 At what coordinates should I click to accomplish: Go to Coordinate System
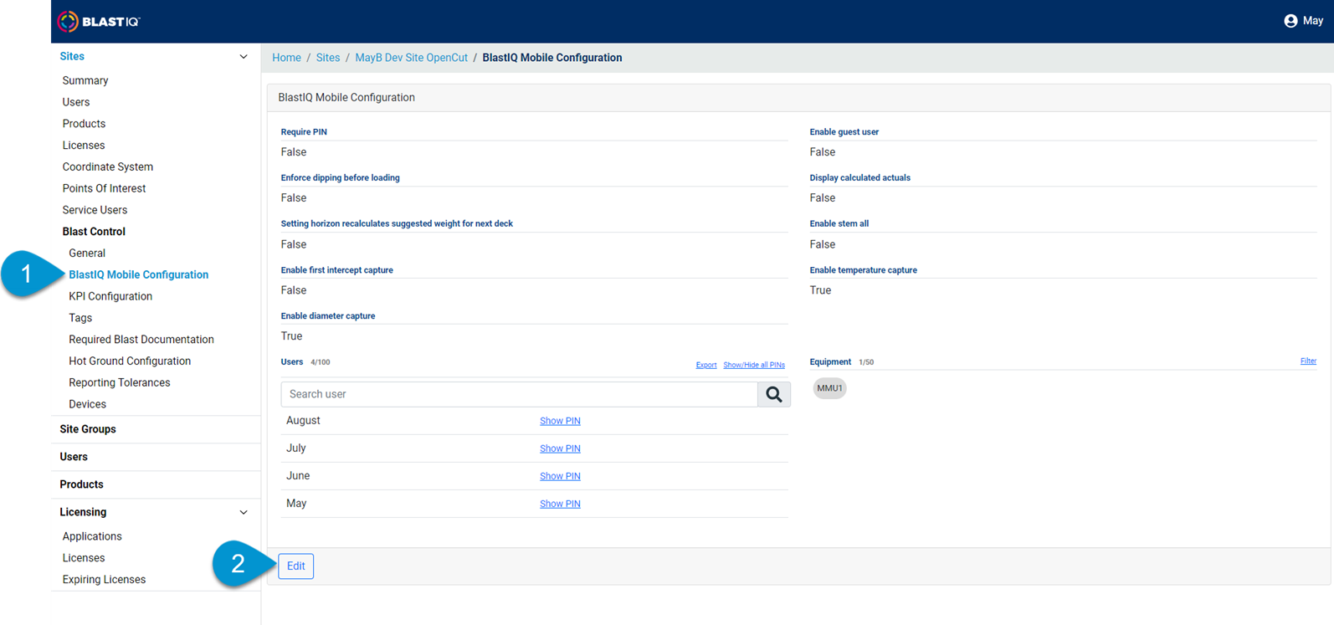coord(108,167)
